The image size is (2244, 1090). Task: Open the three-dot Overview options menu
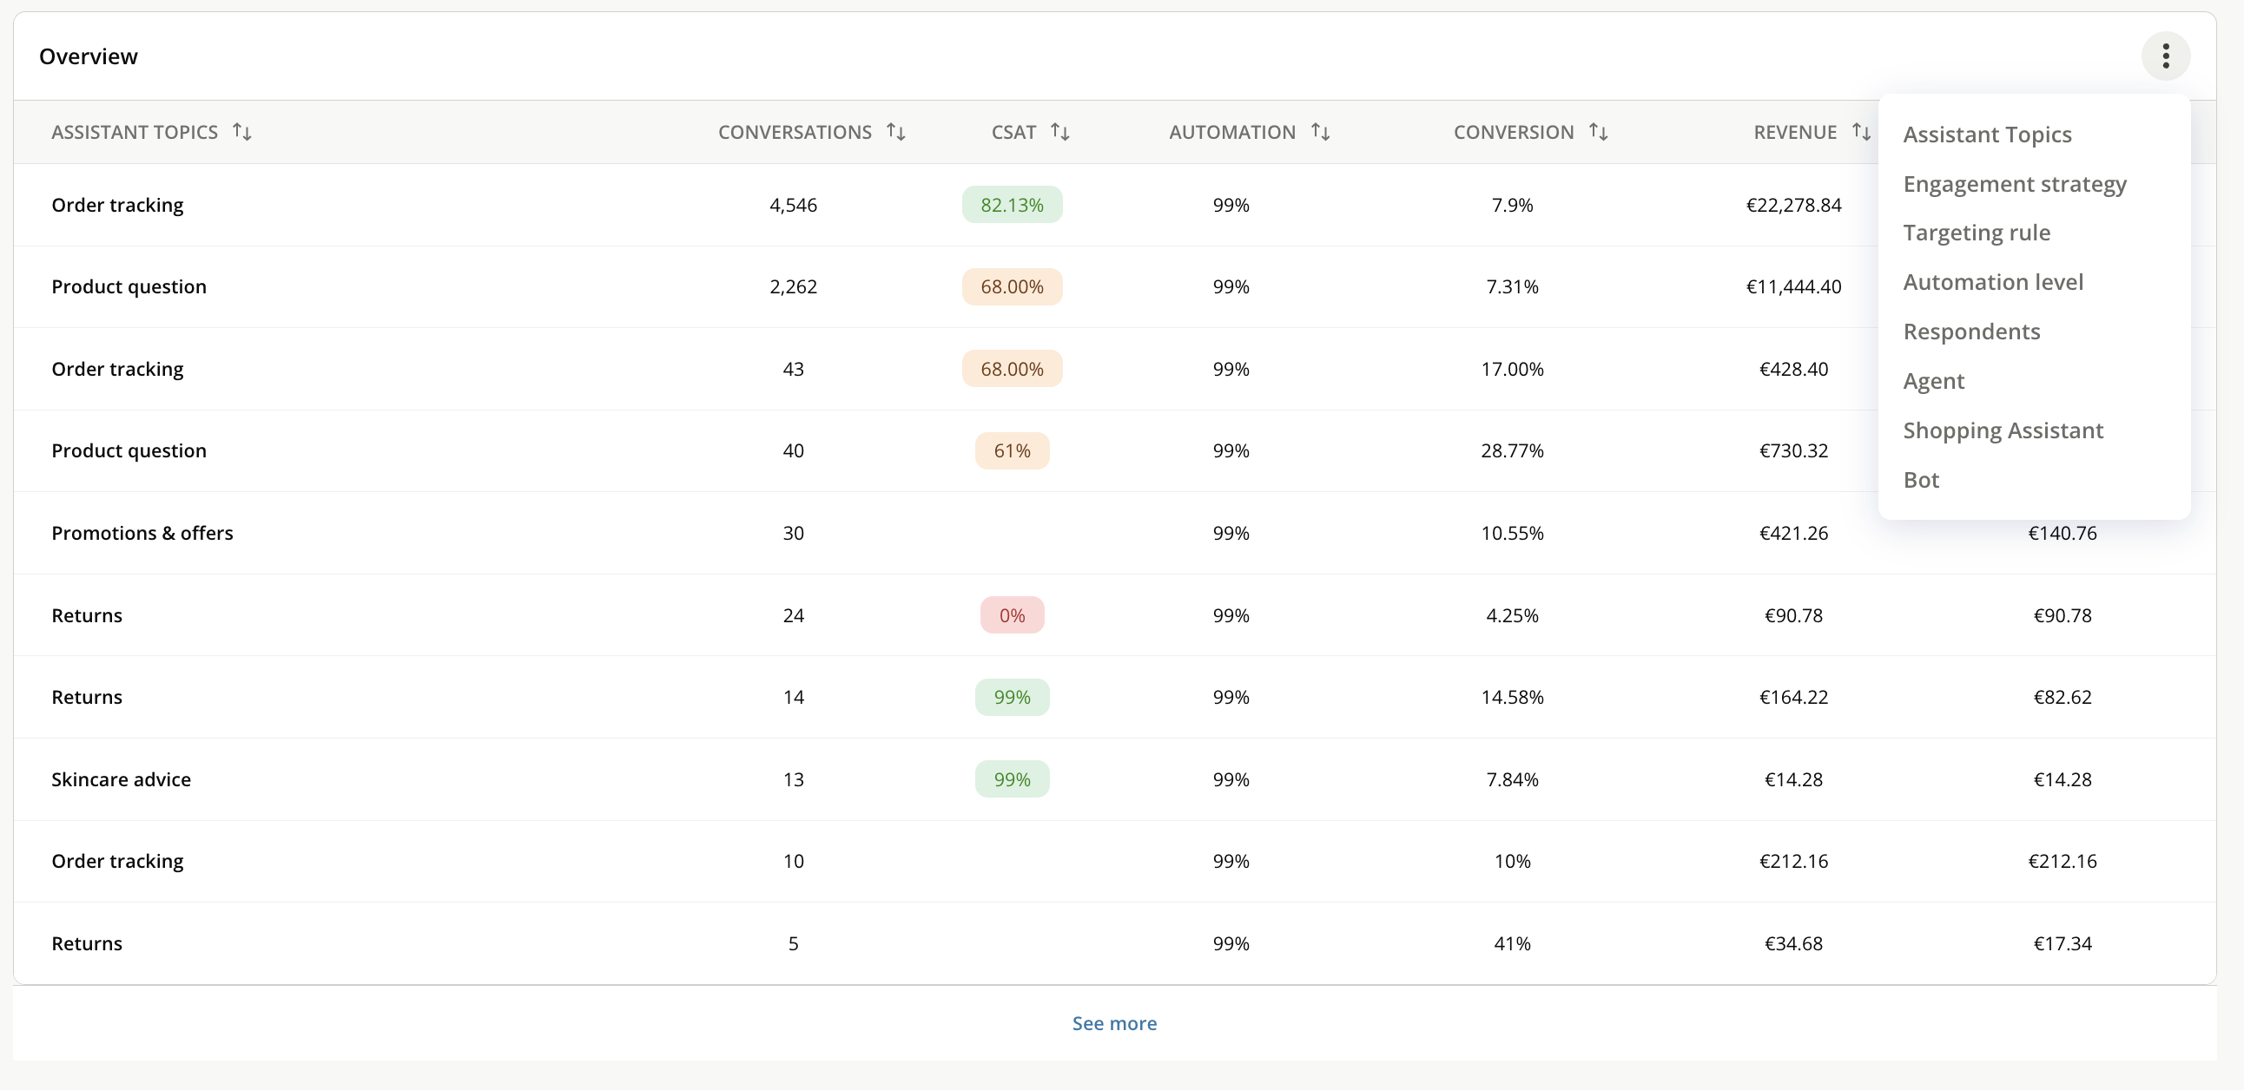click(x=2165, y=56)
